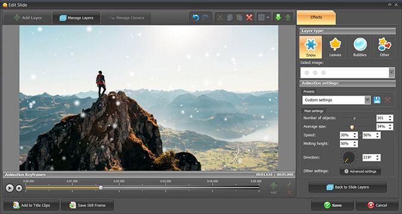
Task: Click the Direction dial knob
Action: (348, 158)
